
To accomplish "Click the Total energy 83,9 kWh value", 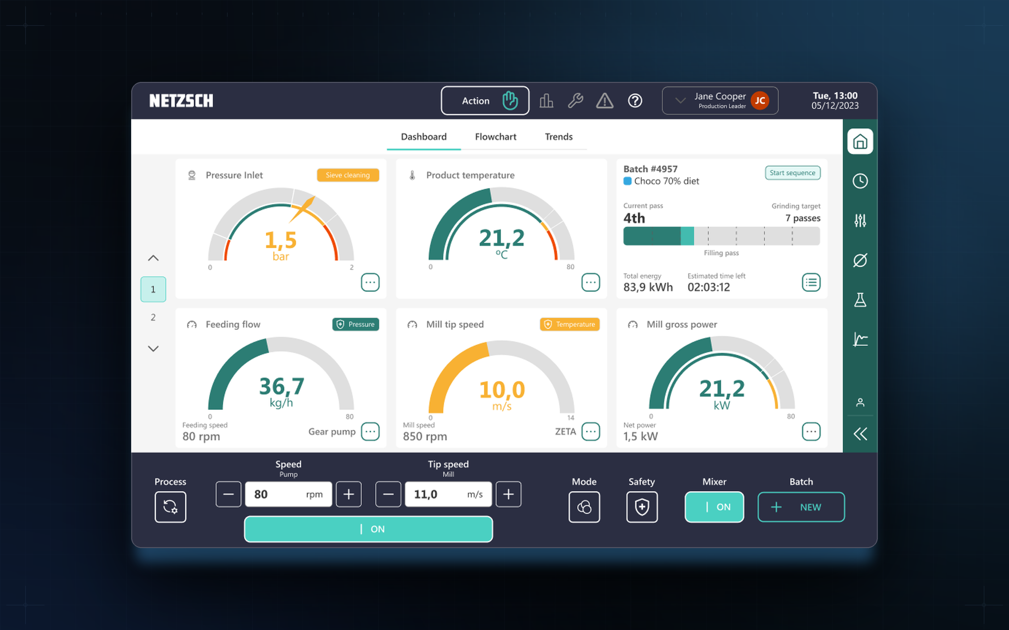I will [648, 288].
